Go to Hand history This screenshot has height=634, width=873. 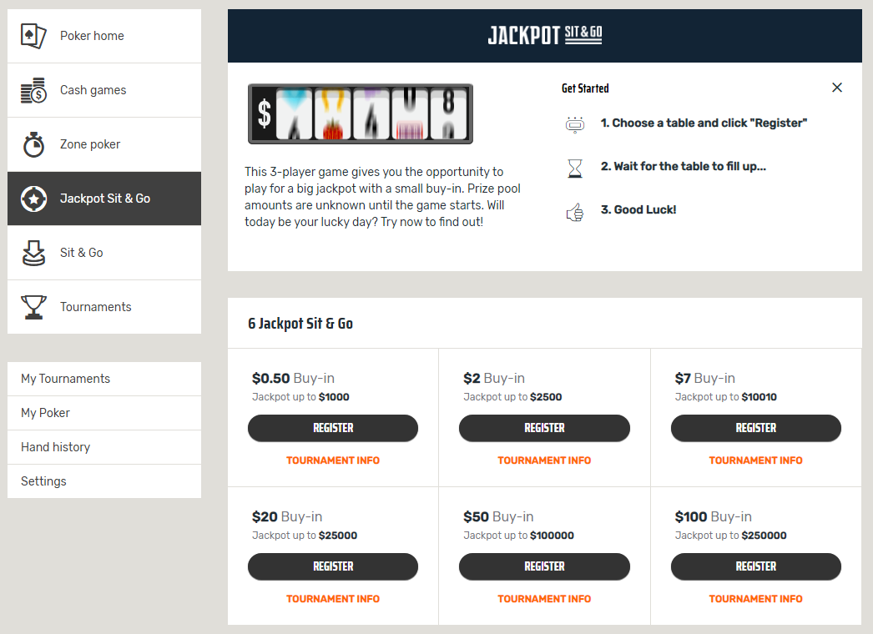[x=56, y=447]
